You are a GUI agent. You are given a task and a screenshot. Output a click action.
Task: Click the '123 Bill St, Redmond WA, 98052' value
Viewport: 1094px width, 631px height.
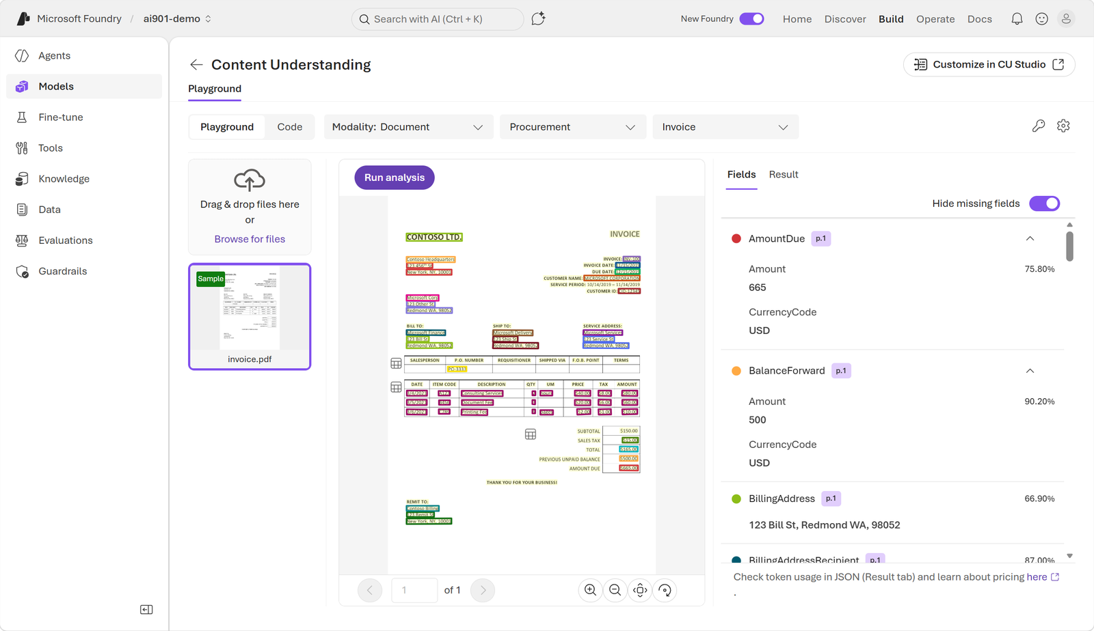click(x=824, y=525)
